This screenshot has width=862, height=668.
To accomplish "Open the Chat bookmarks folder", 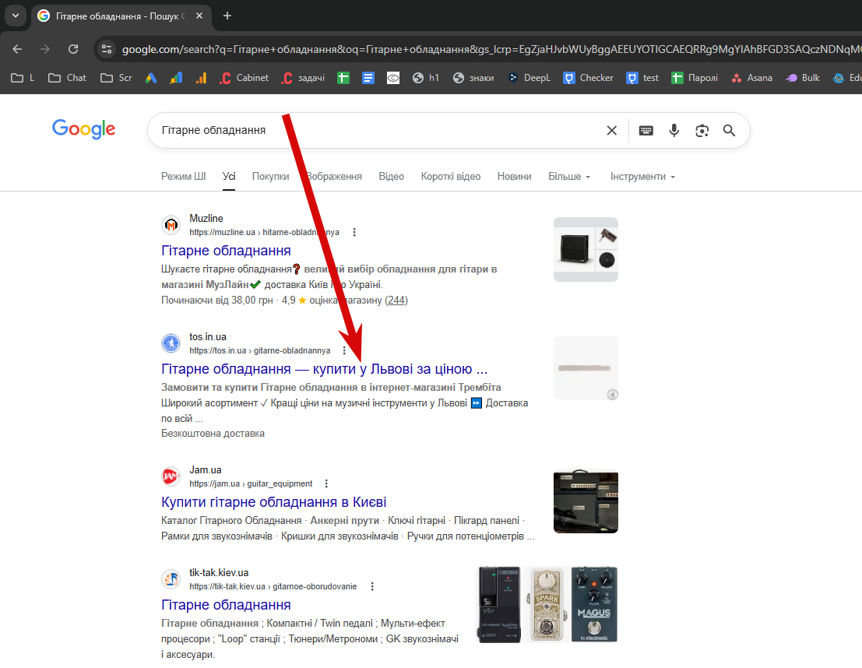I will [x=67, y=78].
